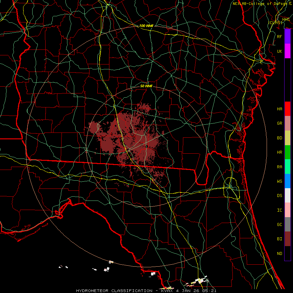The width and height of the screenshot is (293, 293).
Task: Click the HA legend label
Action: [x=279, y=109]
